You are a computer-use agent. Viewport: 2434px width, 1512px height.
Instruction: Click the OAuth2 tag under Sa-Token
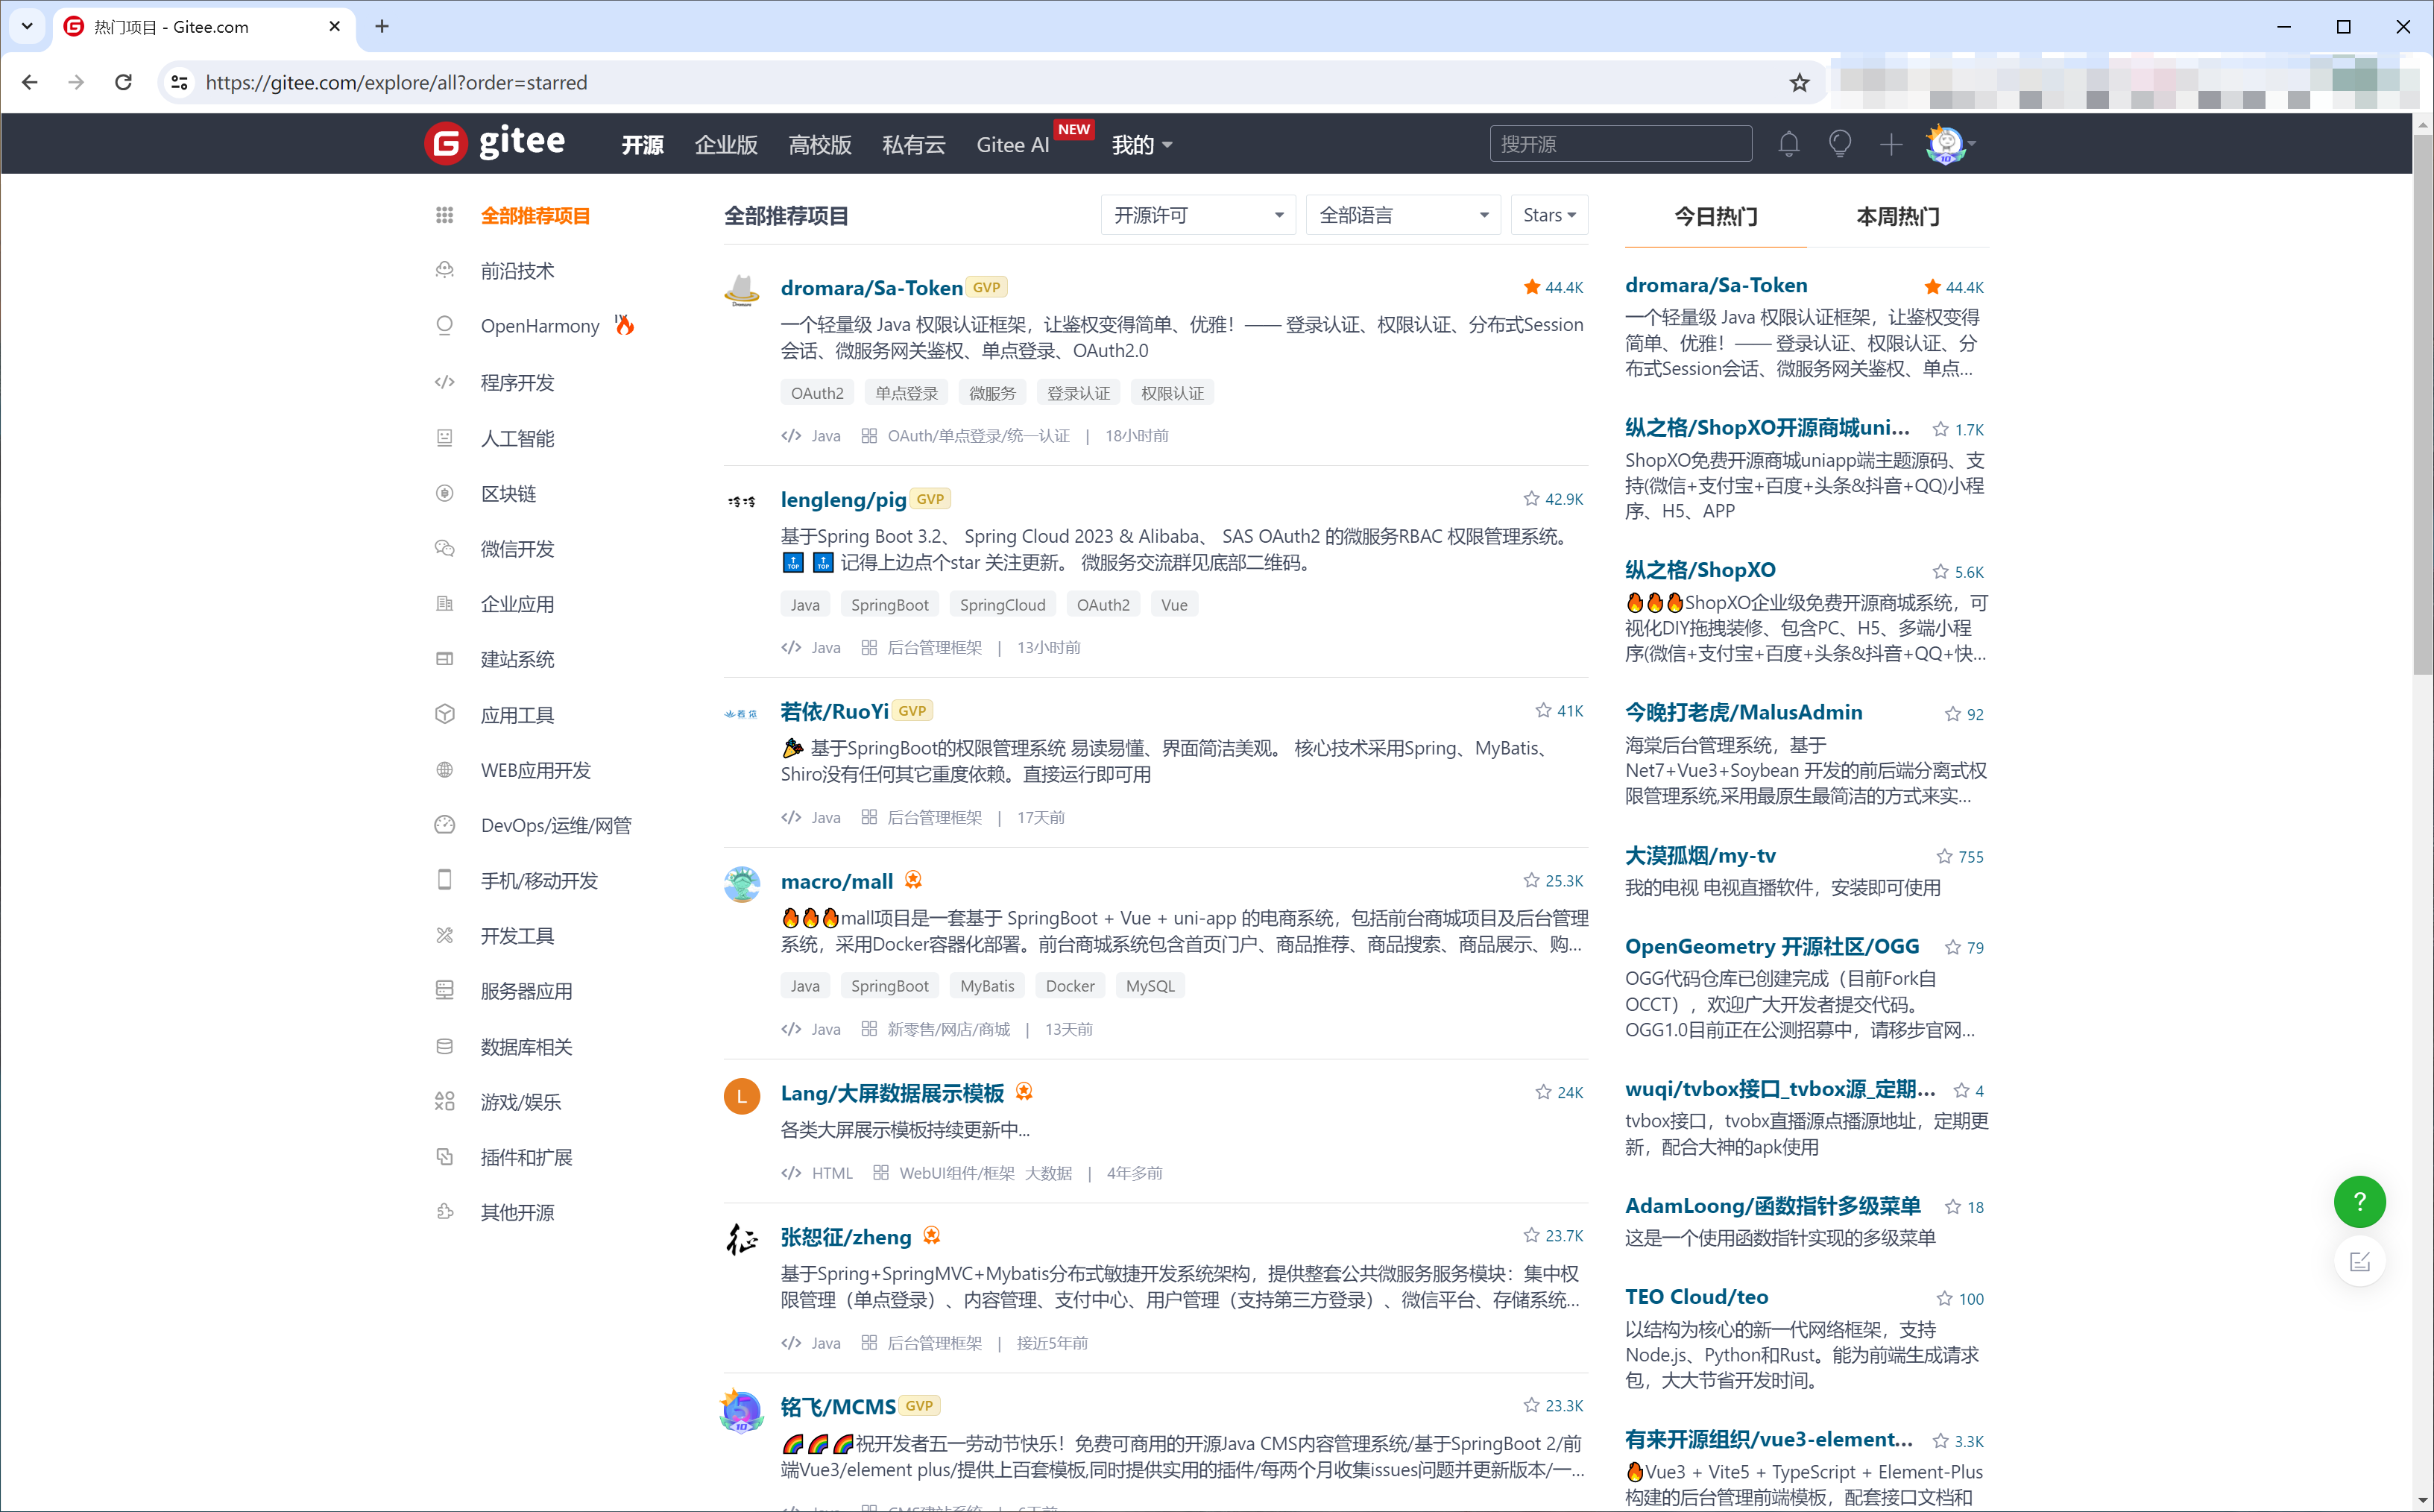click(x=816, y=393)
